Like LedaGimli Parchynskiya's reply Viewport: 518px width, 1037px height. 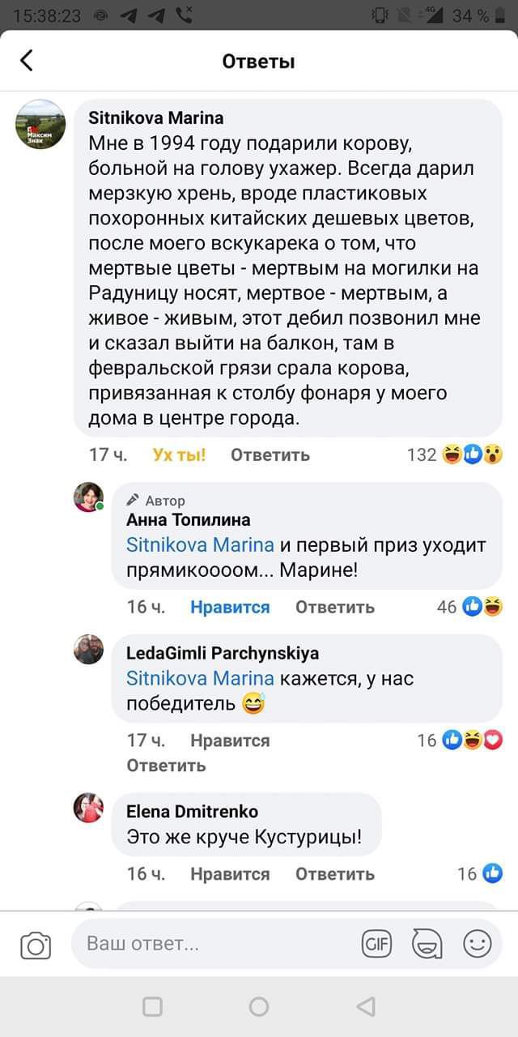[230, 740]
